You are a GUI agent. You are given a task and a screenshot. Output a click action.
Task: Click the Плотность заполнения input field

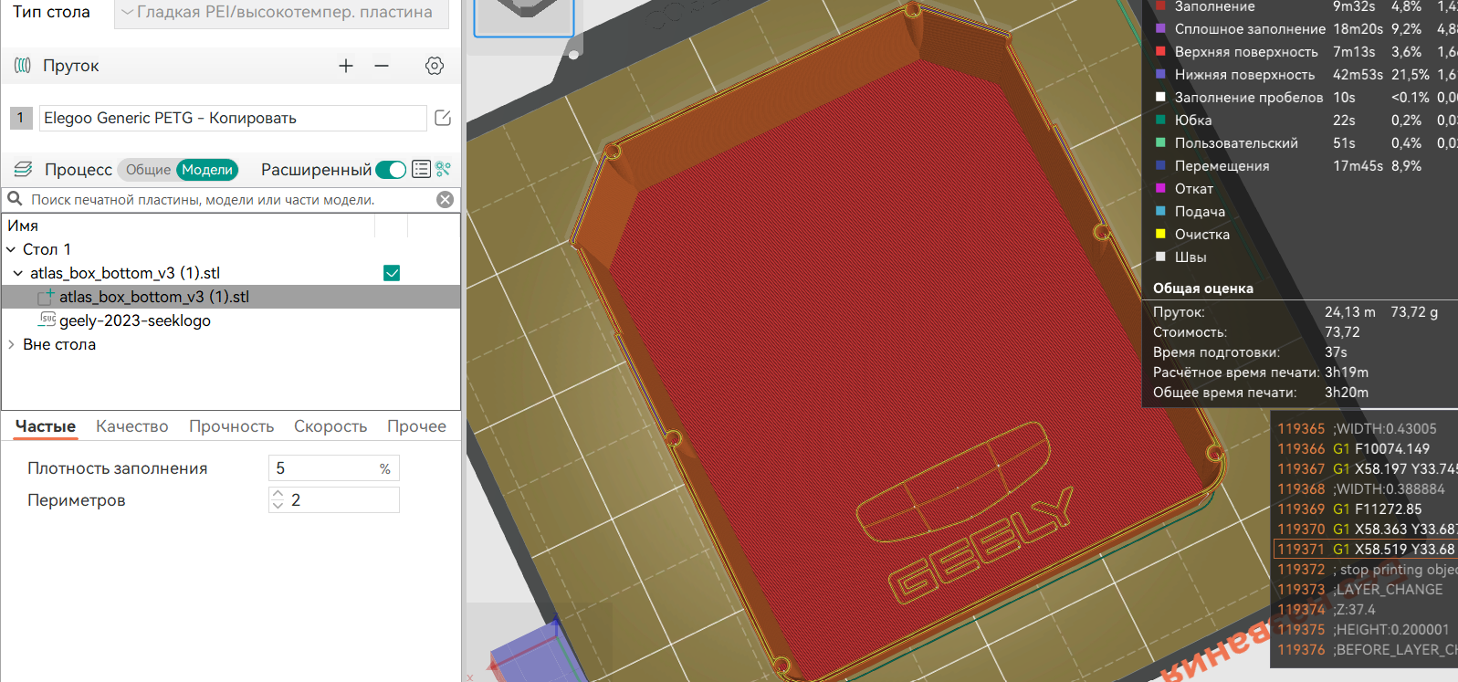(333, 468)
